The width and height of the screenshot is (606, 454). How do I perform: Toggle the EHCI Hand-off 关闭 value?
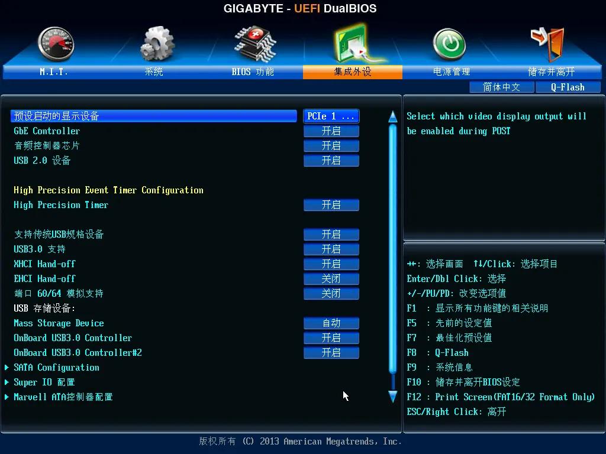(x=331, y=278)
